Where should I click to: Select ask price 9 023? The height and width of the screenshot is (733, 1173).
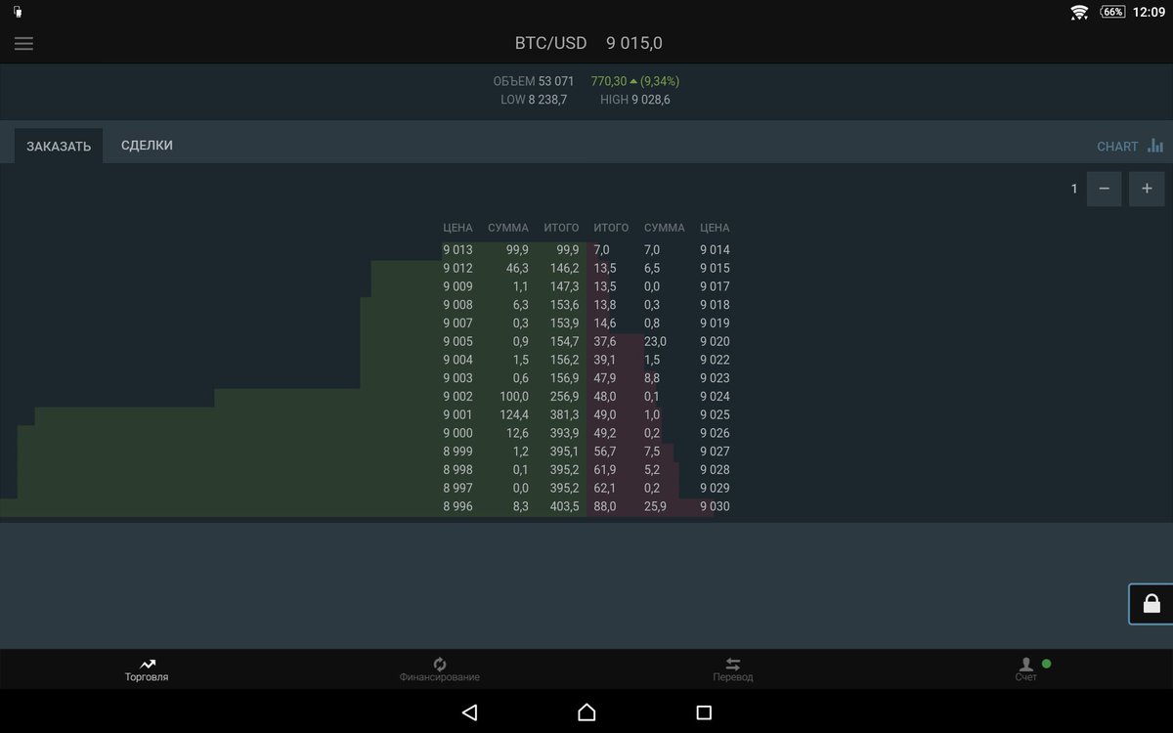[x=715, y=378]
